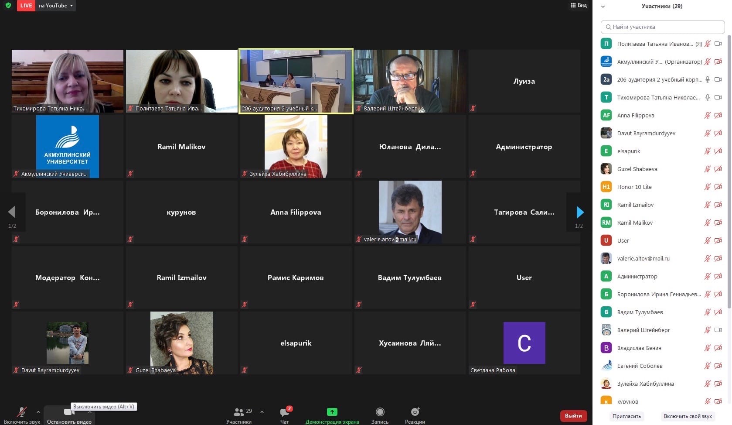This screenshot has width=732, height=425.
Task: Click the participant search field
Action: [x=662, y=27]
